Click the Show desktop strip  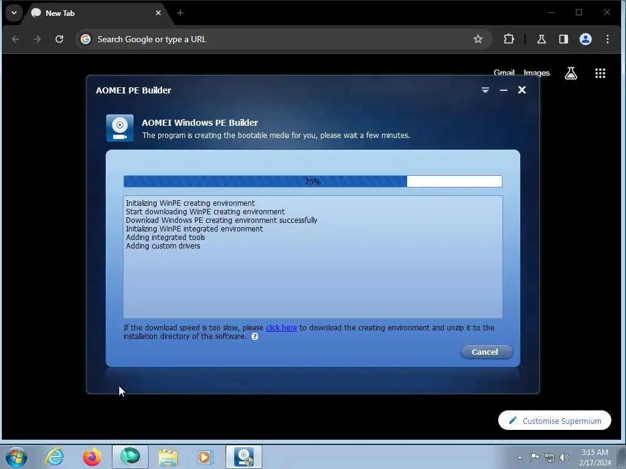[621, 457]
